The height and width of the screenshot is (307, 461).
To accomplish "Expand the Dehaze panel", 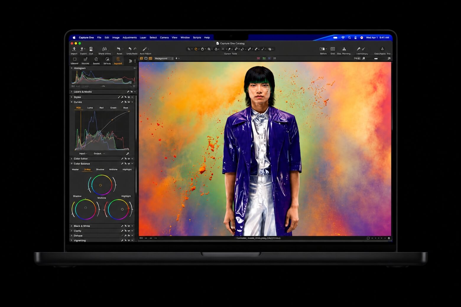I will coord(72,236).
